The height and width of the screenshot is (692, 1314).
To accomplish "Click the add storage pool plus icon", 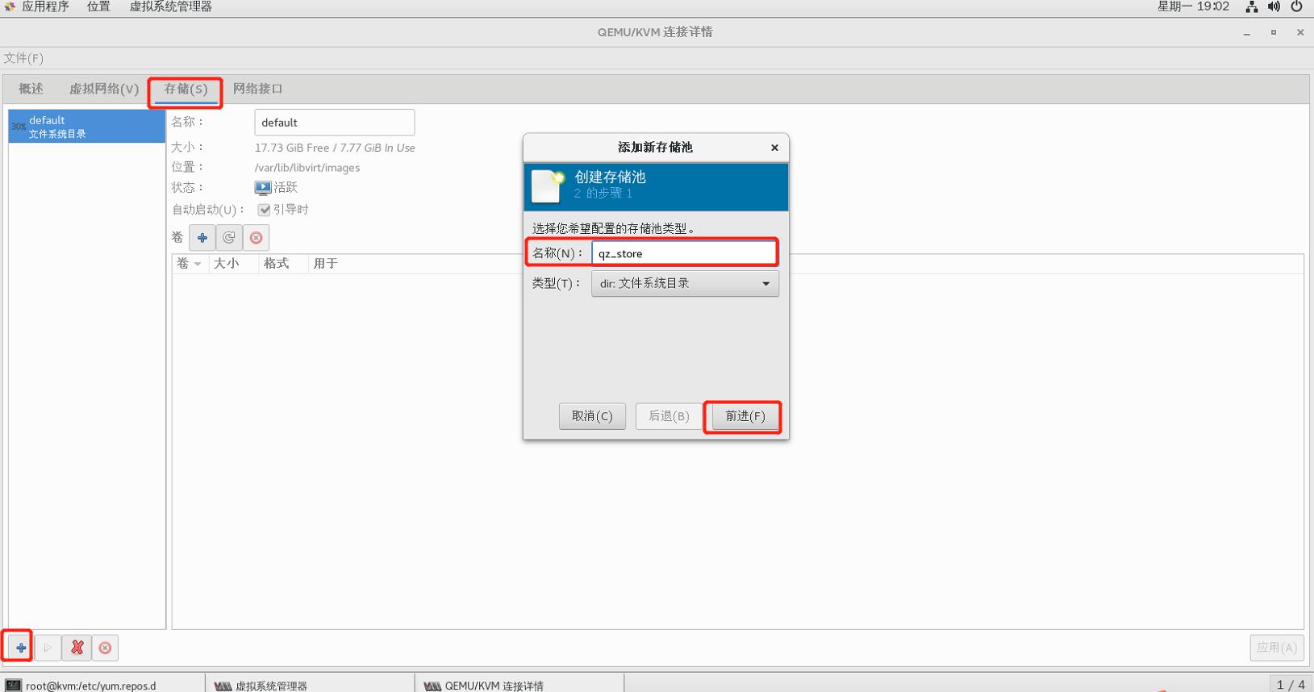I will point(21,648).
